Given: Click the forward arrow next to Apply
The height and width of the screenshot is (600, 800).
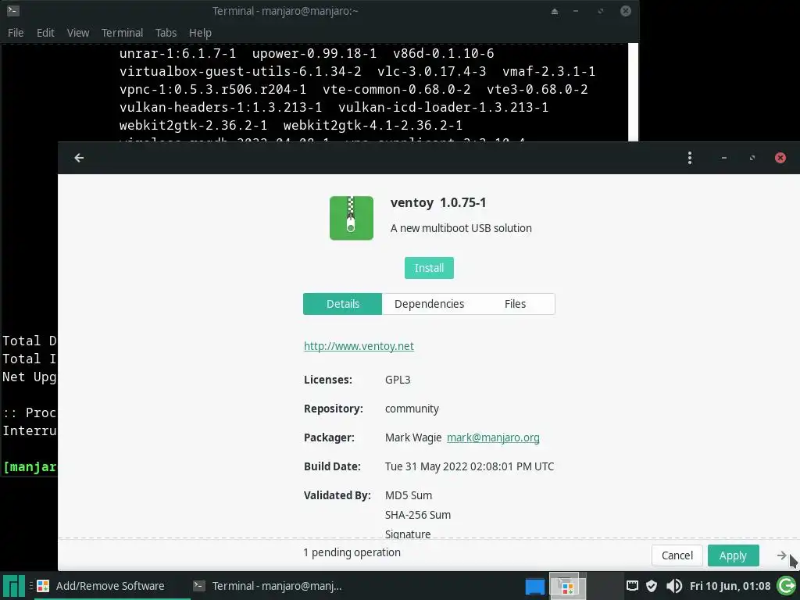Looking at the screenshot, I should point(781,555).
